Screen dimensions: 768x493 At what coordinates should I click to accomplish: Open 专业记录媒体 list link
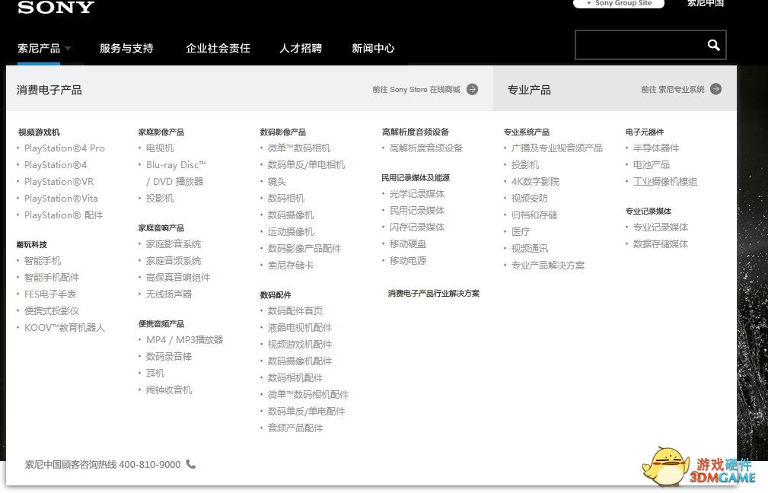pyautogui.click(x=660, y=227)
